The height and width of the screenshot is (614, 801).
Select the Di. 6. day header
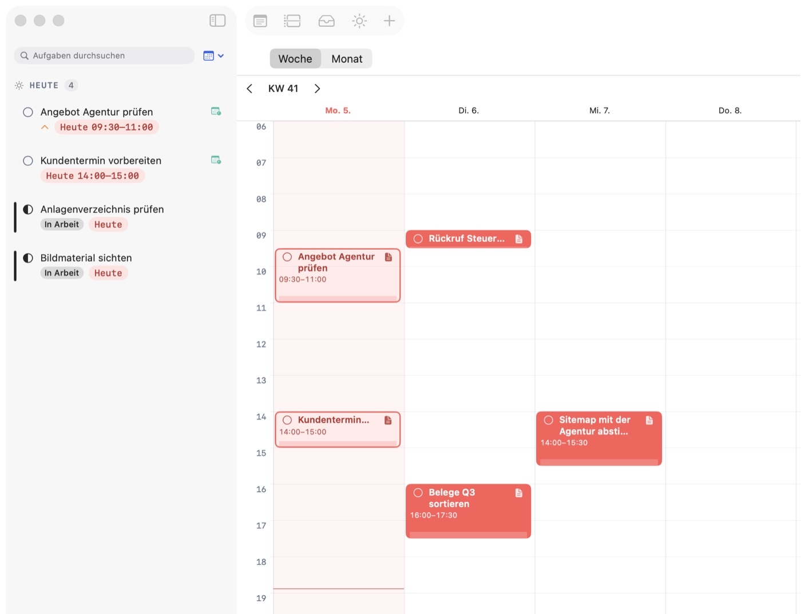469,110
